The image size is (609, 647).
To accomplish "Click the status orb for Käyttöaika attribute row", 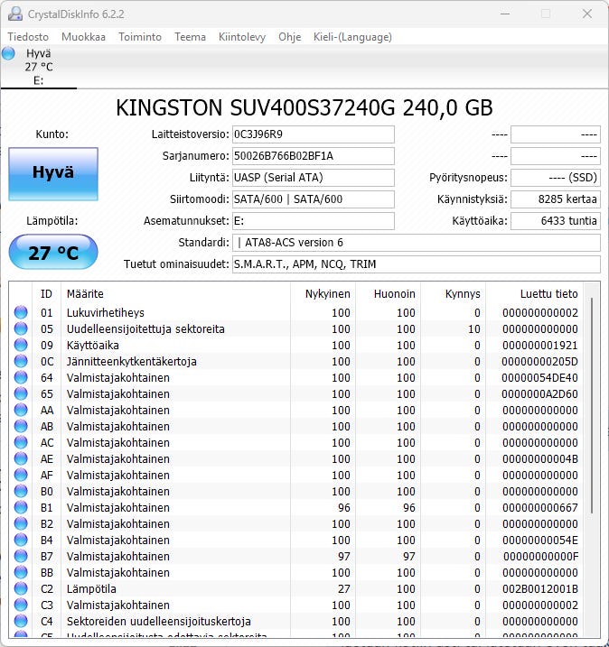I will tap(21, 346).
